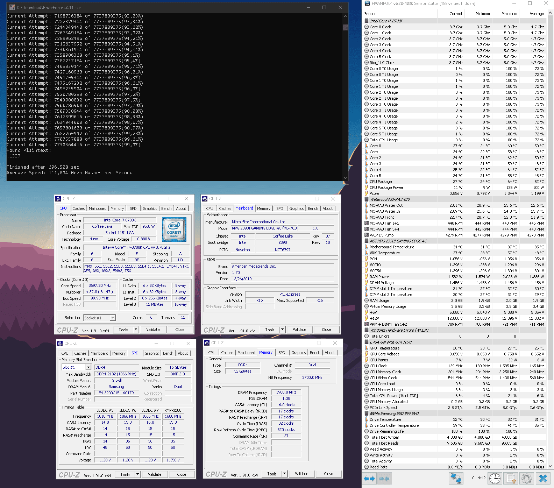The width and height of the screenshot is (554, 488).
Task: Click the fan icon next to WCP D5 Pump
Action: [x=367, y=235]
